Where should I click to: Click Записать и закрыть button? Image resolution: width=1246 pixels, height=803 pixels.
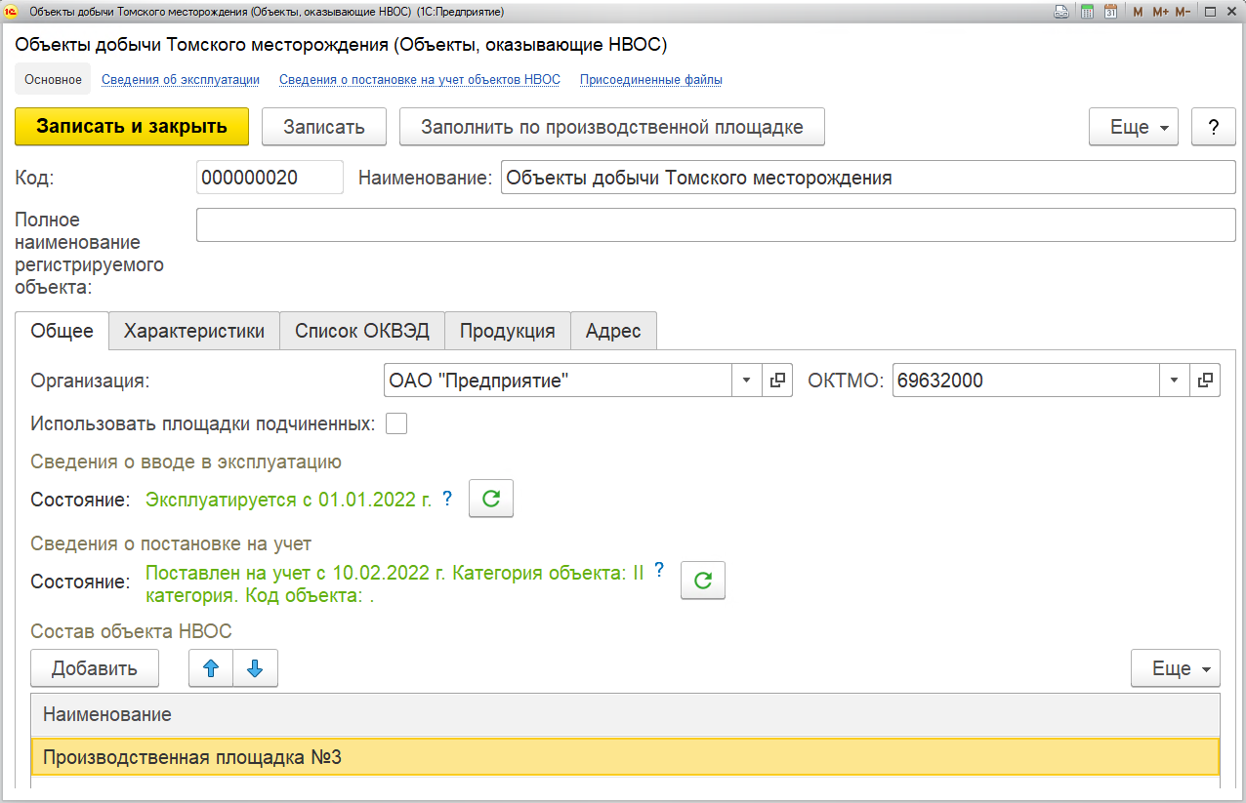(x=132, y=126)
